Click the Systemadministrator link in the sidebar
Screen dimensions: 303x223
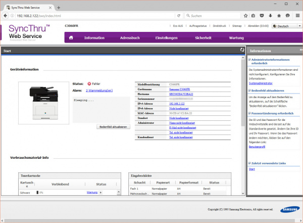pyautogui.click(x=261, y=82)
